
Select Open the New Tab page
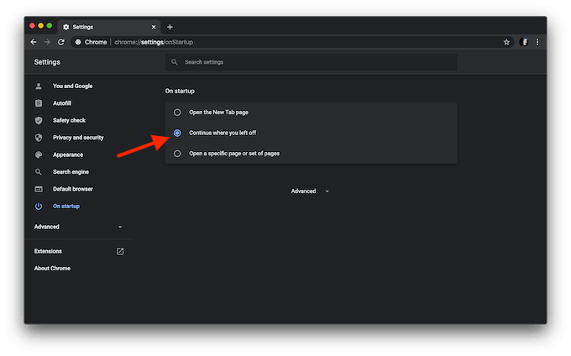tap(176, 112)
